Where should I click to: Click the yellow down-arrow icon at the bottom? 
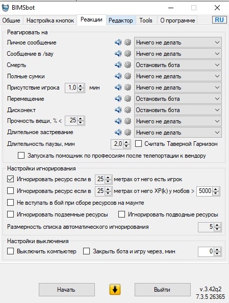coord(115,289)
